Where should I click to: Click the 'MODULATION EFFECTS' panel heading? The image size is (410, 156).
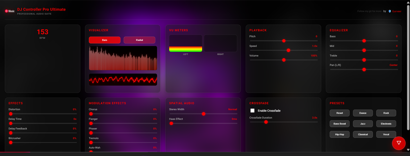pyautogui.click(x=107, y=103)
